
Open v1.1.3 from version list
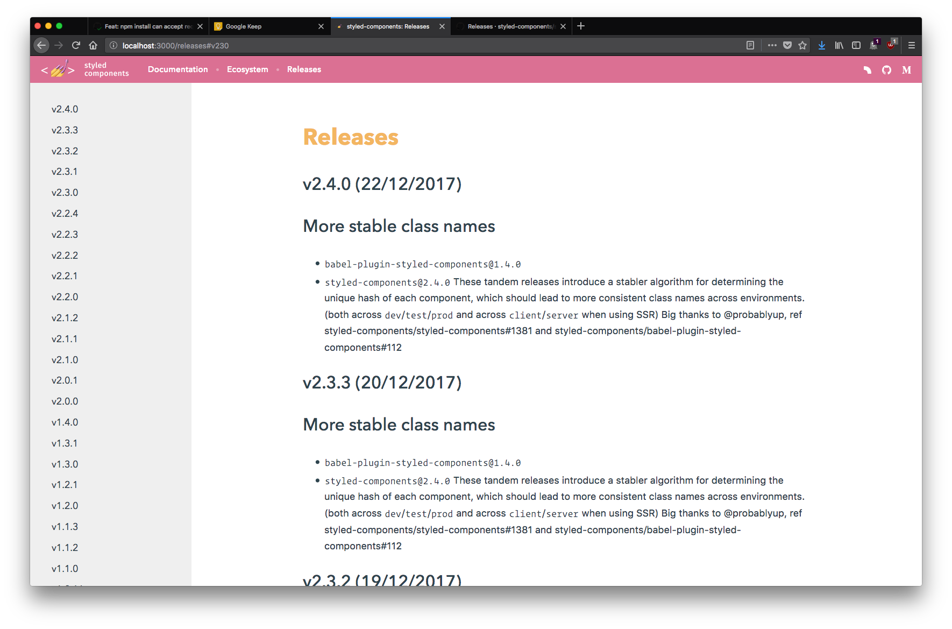click(65, 527)
